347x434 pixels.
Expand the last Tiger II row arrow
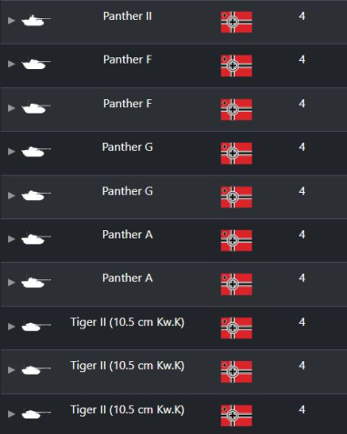tap(11, 414)
